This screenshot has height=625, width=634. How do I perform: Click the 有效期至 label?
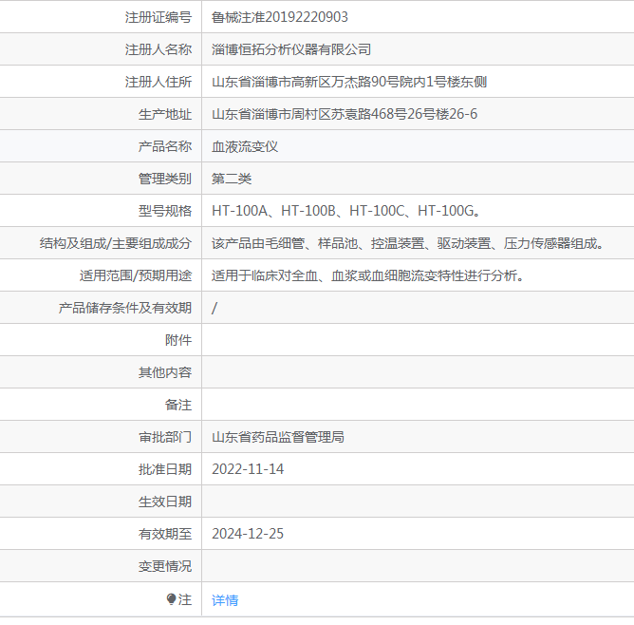165,534
